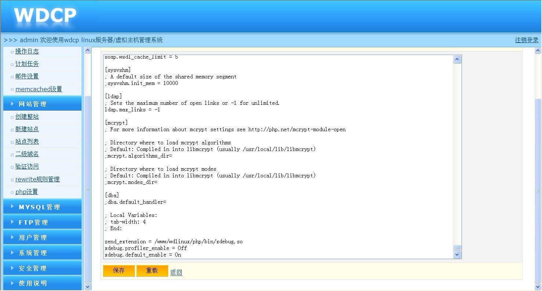Click 注销登录 logout link
Viewport: 542px width, 291px height.
pos(526,40)
